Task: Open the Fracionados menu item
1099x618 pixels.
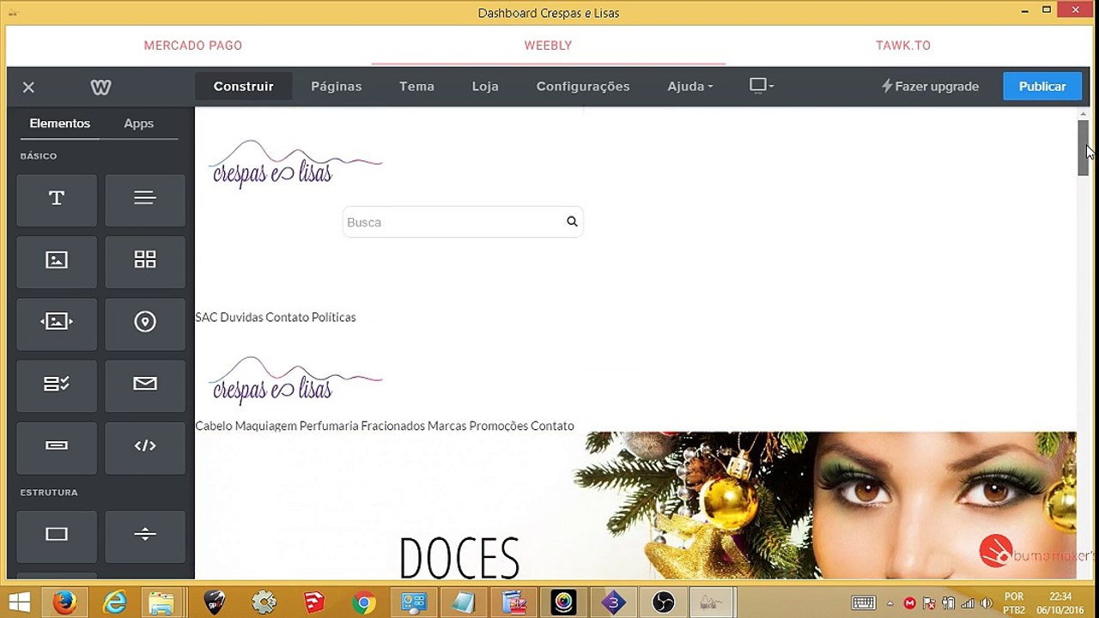Action: click(392, 426)
